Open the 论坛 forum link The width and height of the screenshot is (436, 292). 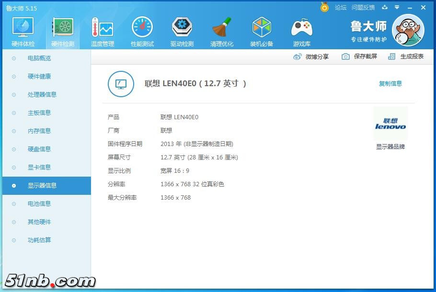pyautogui.click(x=340, y=8)
